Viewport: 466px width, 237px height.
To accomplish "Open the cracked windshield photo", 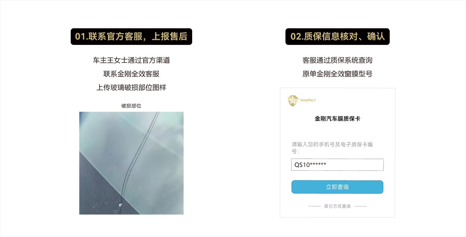I will [x=131, y=163].
